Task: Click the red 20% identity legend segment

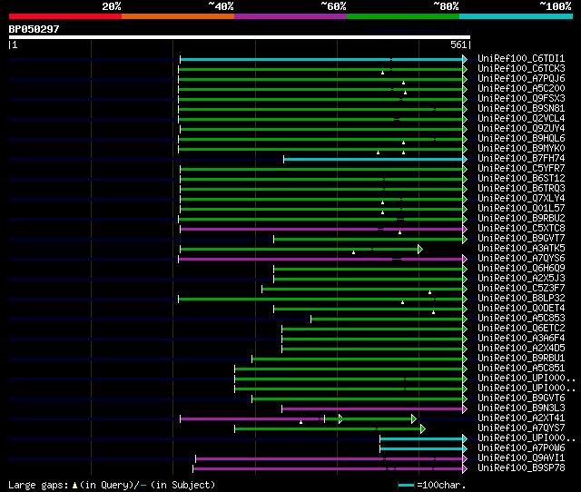Action: [x=65, y=16]
